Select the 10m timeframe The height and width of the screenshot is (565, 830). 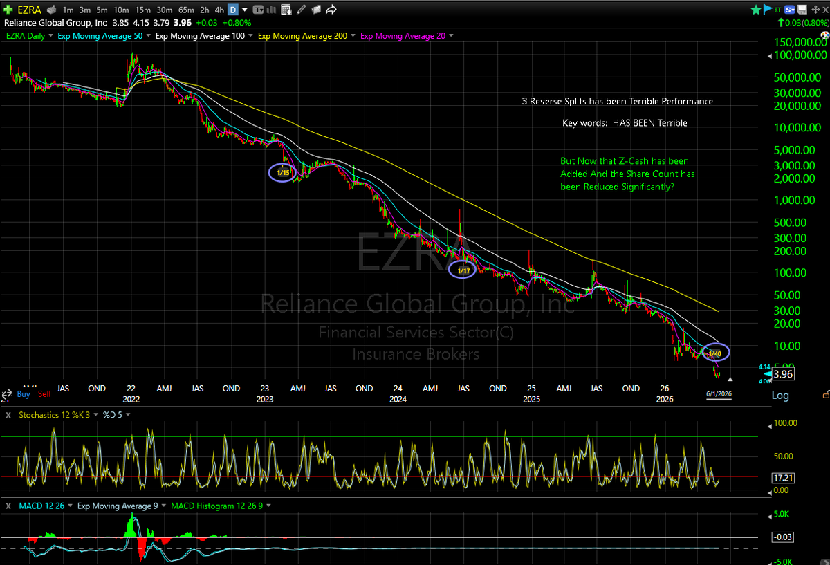[121, 10]
